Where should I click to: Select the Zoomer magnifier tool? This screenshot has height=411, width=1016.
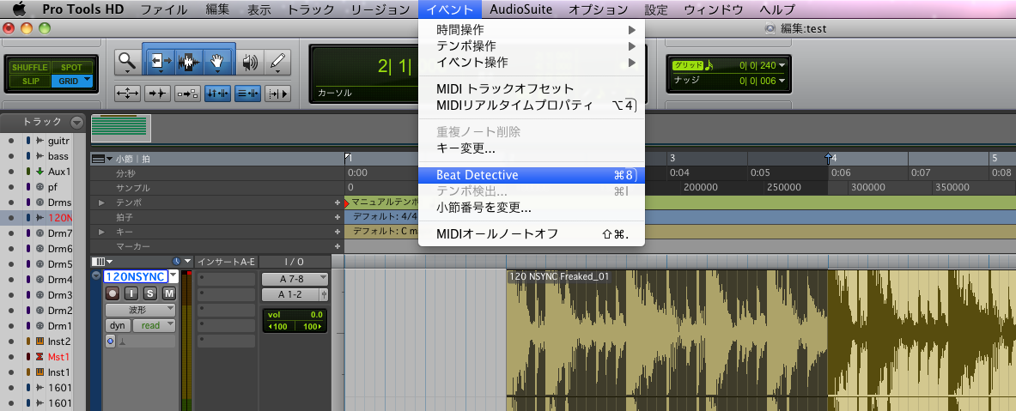point(127,62)
